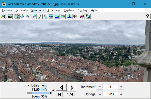Open the Aide menu

(x=94, y=10)
